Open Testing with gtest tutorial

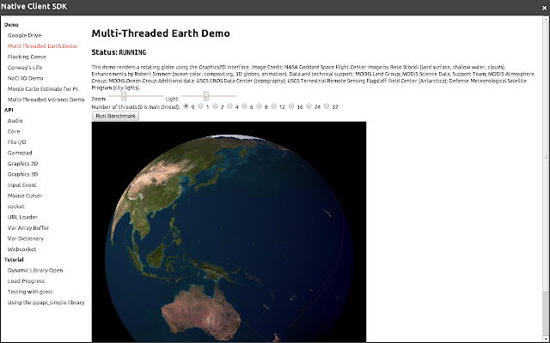[x=30, y=292]
